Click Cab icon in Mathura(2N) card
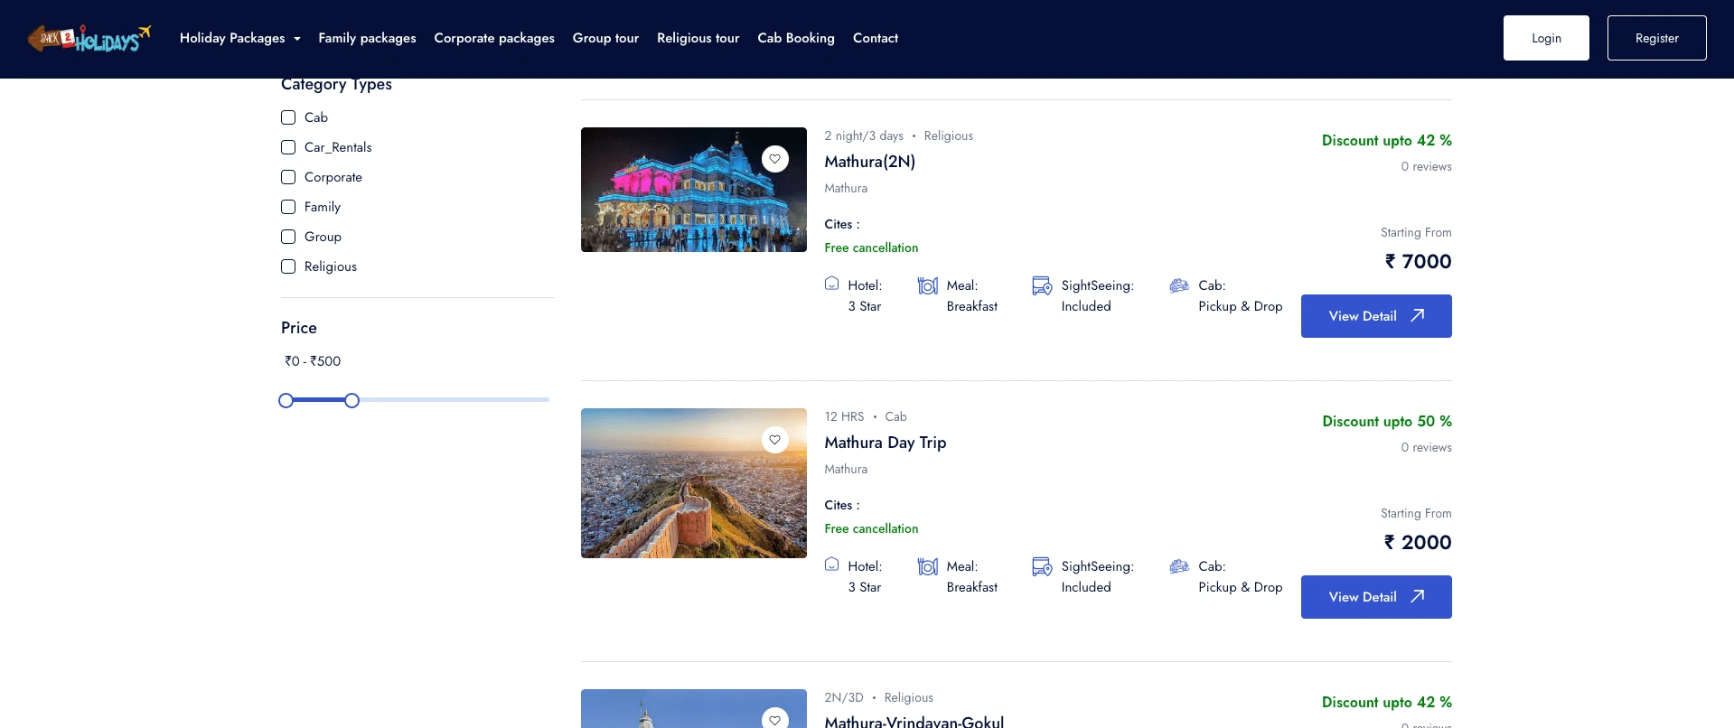This screenshot has width=1734, height=728. [1179, 285]
